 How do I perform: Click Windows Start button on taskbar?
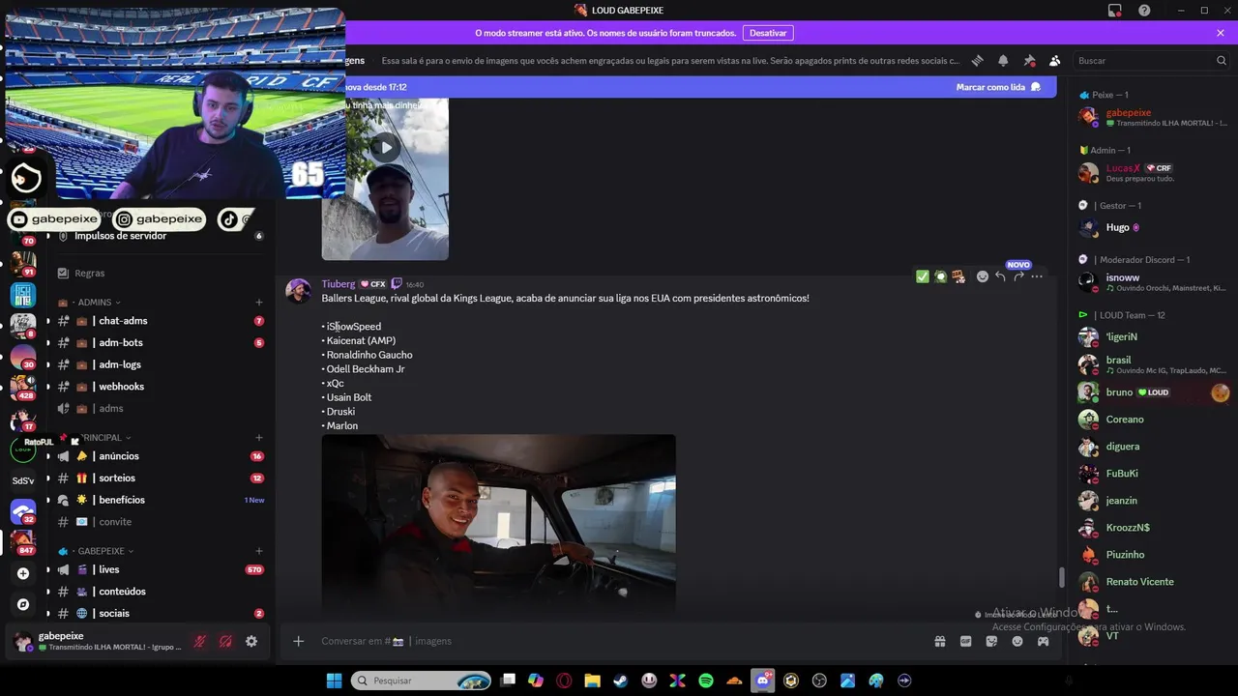[334, 681]
